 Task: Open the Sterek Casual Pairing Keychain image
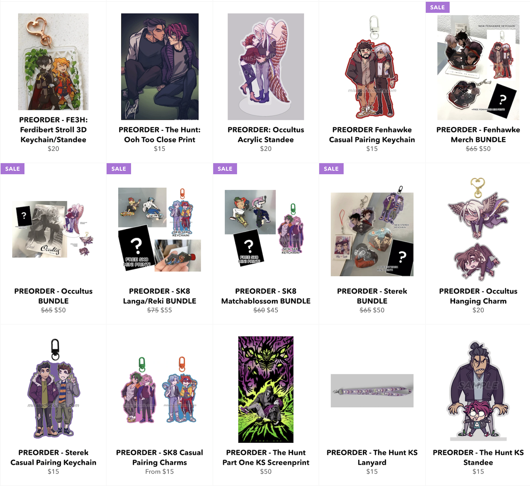click(x=53, y=389)
